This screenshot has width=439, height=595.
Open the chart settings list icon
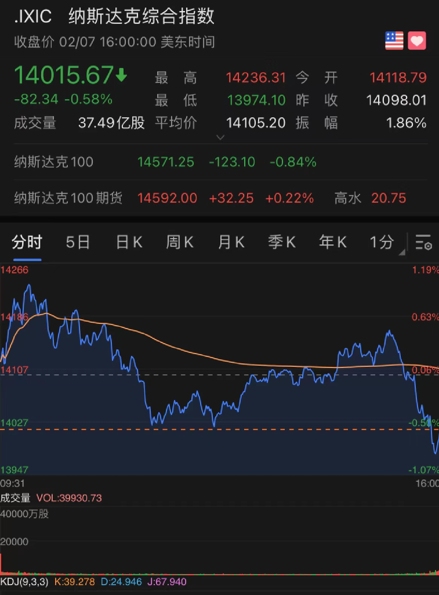pyautogui.click(x=423, y=242)
